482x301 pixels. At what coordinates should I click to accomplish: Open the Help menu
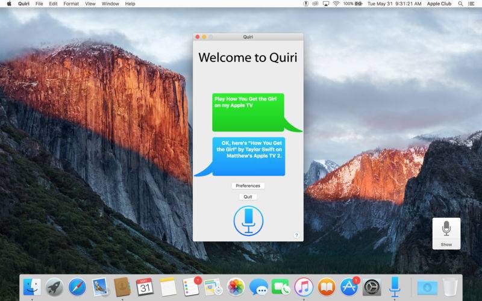[x=130, y=4]
